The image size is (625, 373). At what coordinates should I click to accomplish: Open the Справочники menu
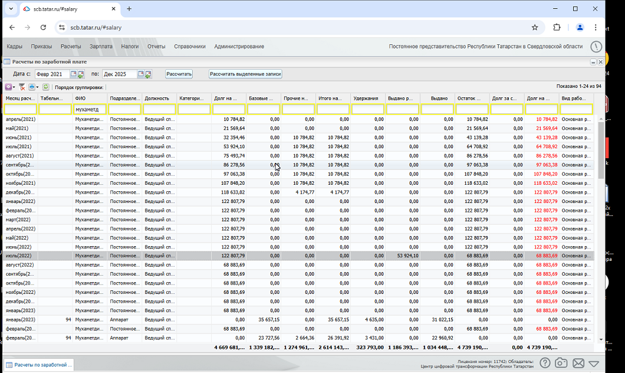pos(190,47)
